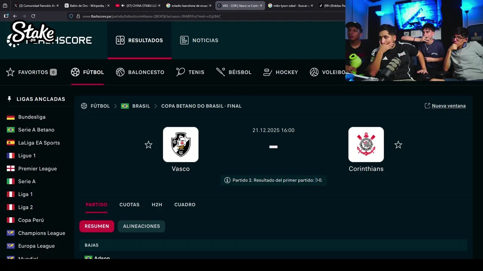Switch to the Partido tab
483x271 pixels.
pyautogui.click(x=96, y=205)
